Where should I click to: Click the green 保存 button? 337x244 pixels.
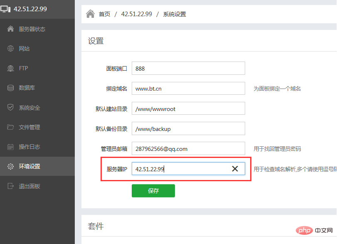coord(153,191)
